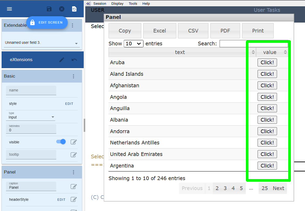Open the Basic section three-dot menu
This screenshot has width=305, height=211.
[74, 76]
